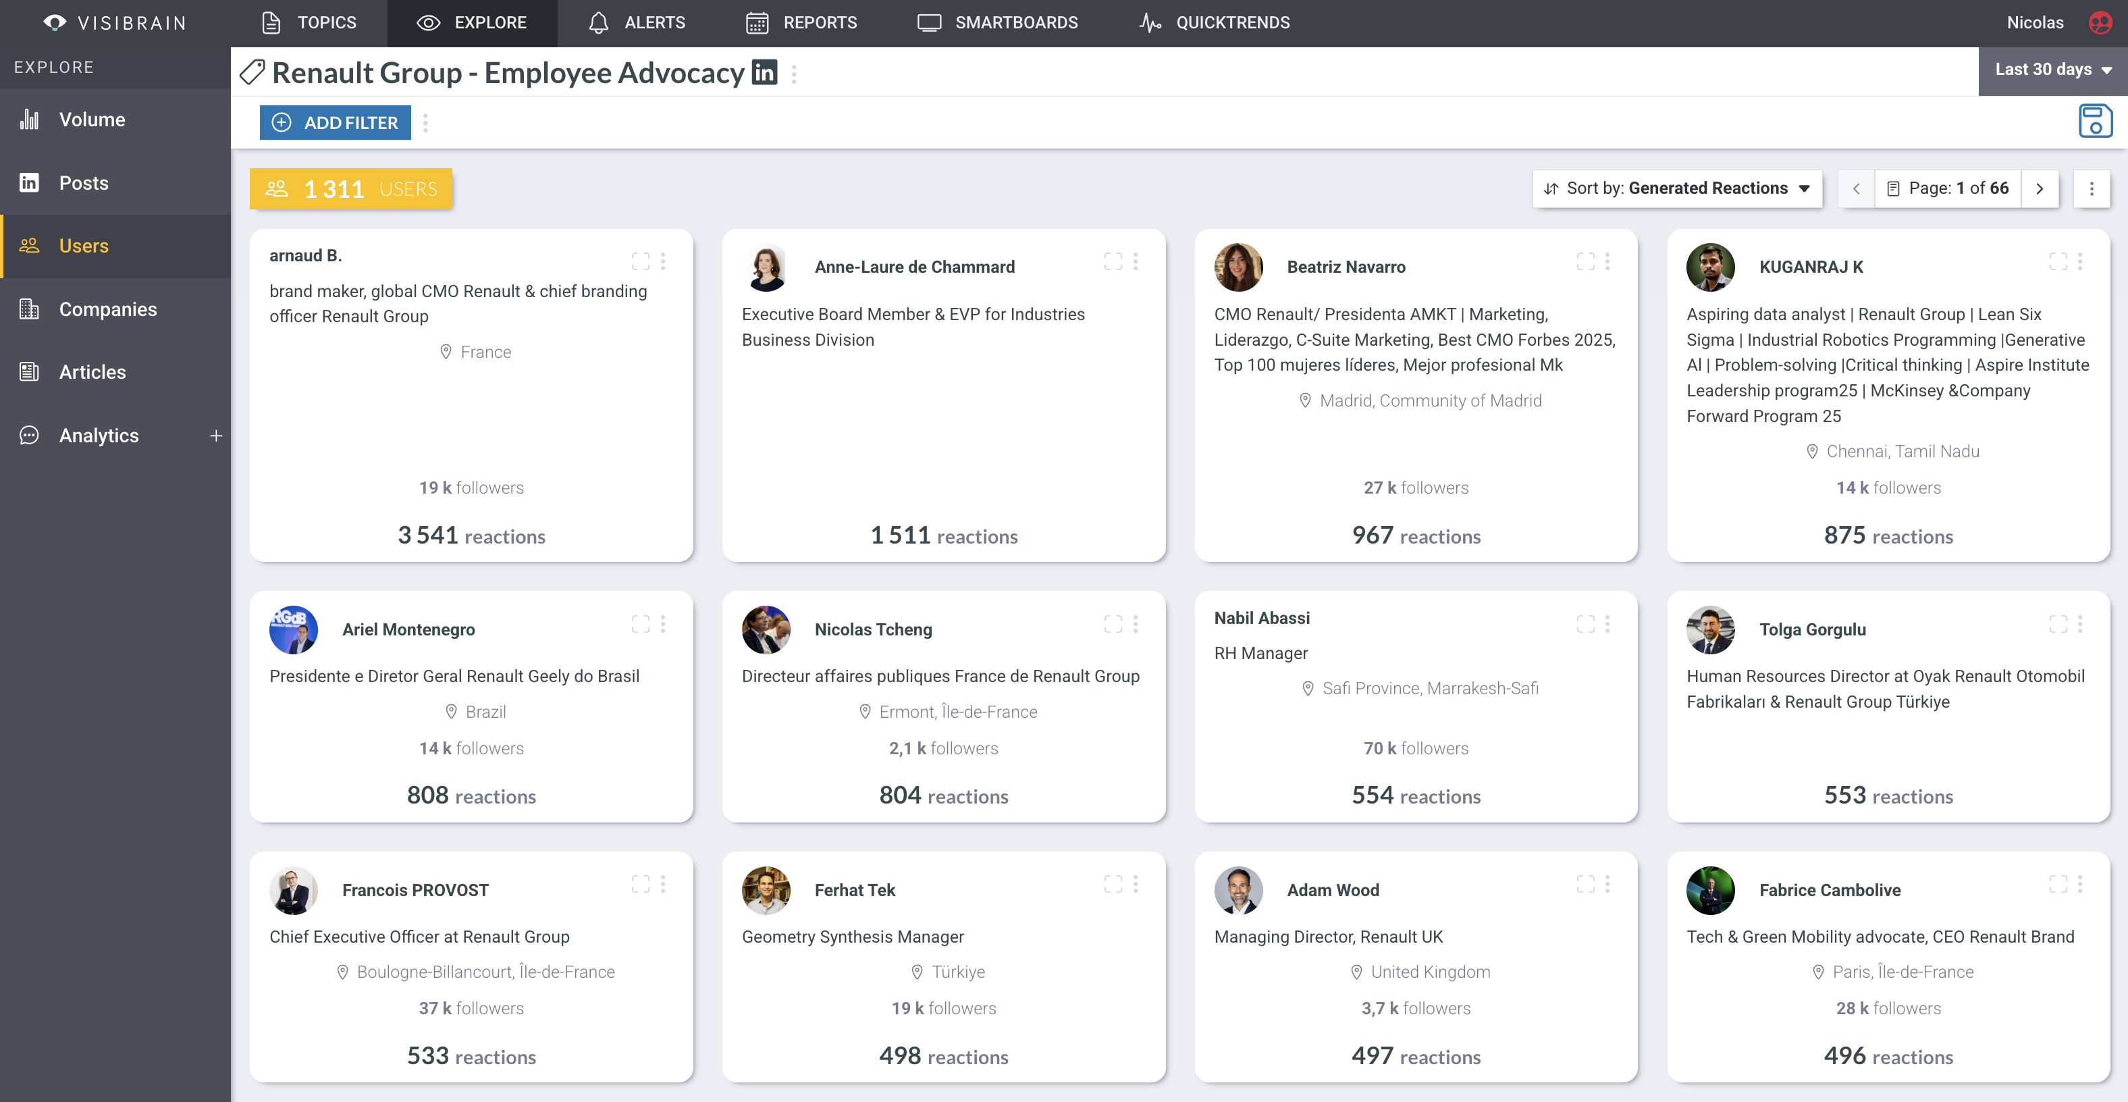Image resolution: width=2128 pixels, height=1102 pixels.
Task: Open Posts in the sidebar
Action: [115, 182]
